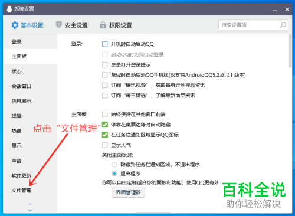
Task: Enable 显示天气 checkbox
Action: coord(105,145)
